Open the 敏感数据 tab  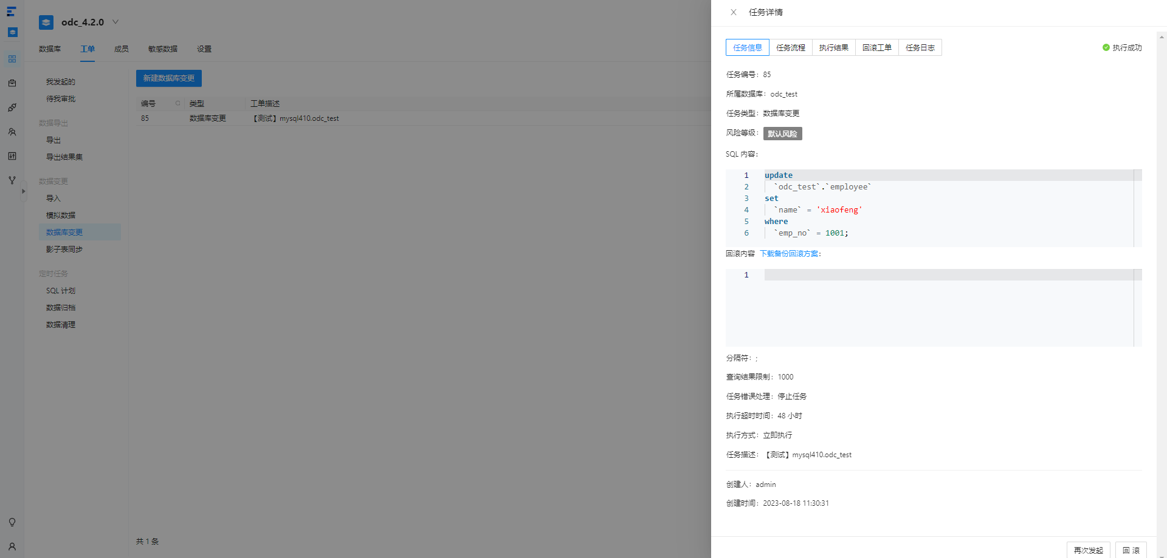pos(163,49)
